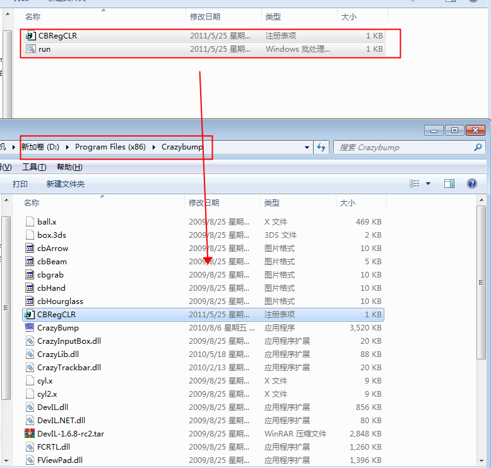Select the CrazyBump file name text
This screenshot has height=468, width=491.
[x=58, y=328]
